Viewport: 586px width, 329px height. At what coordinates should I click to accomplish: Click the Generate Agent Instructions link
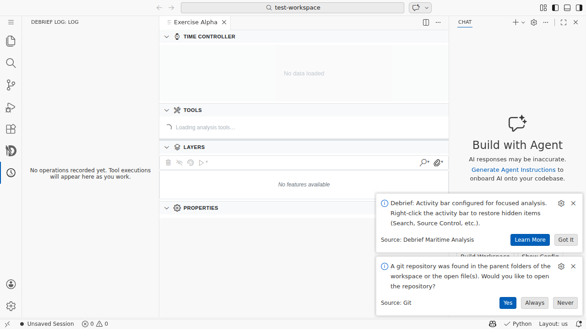click(x=513, y=170)
